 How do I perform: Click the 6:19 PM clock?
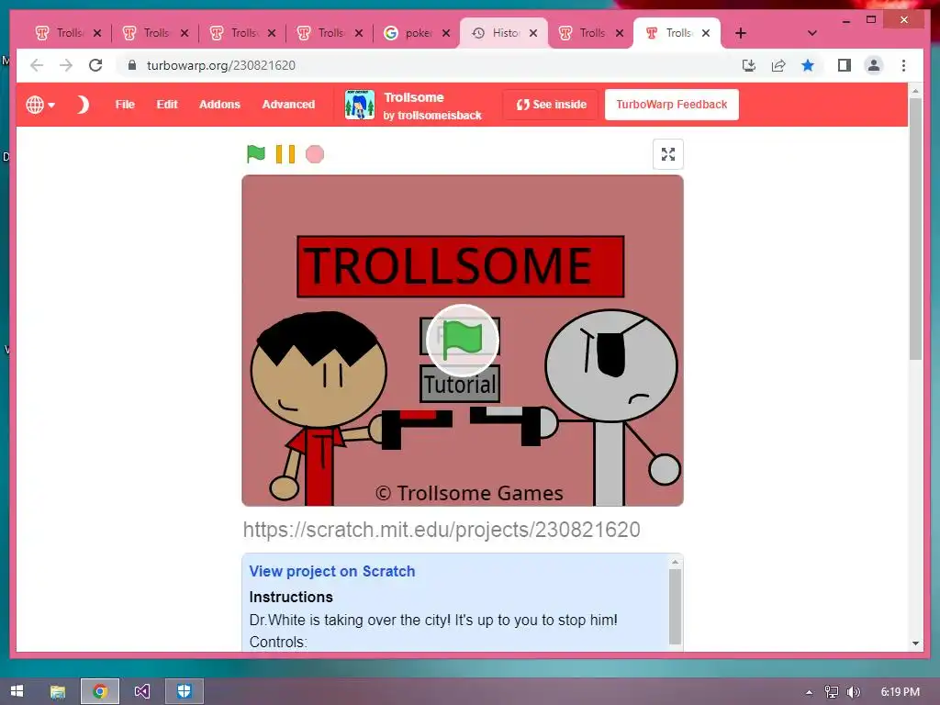[900, 692]
